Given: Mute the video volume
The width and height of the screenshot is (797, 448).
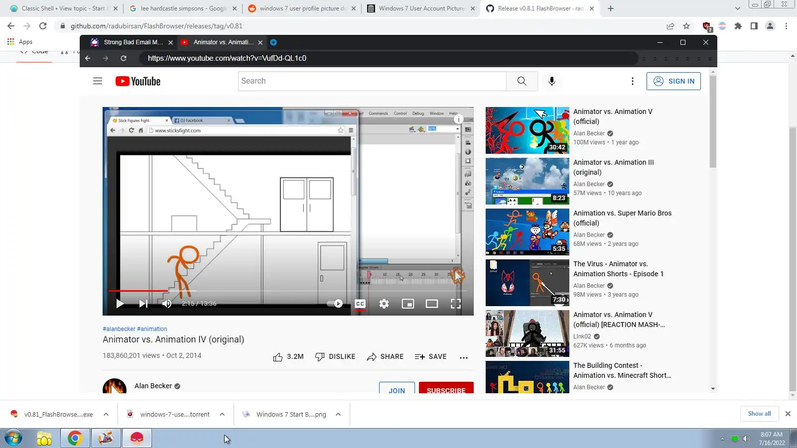Looking at the screenshot, I should (167, 304).
